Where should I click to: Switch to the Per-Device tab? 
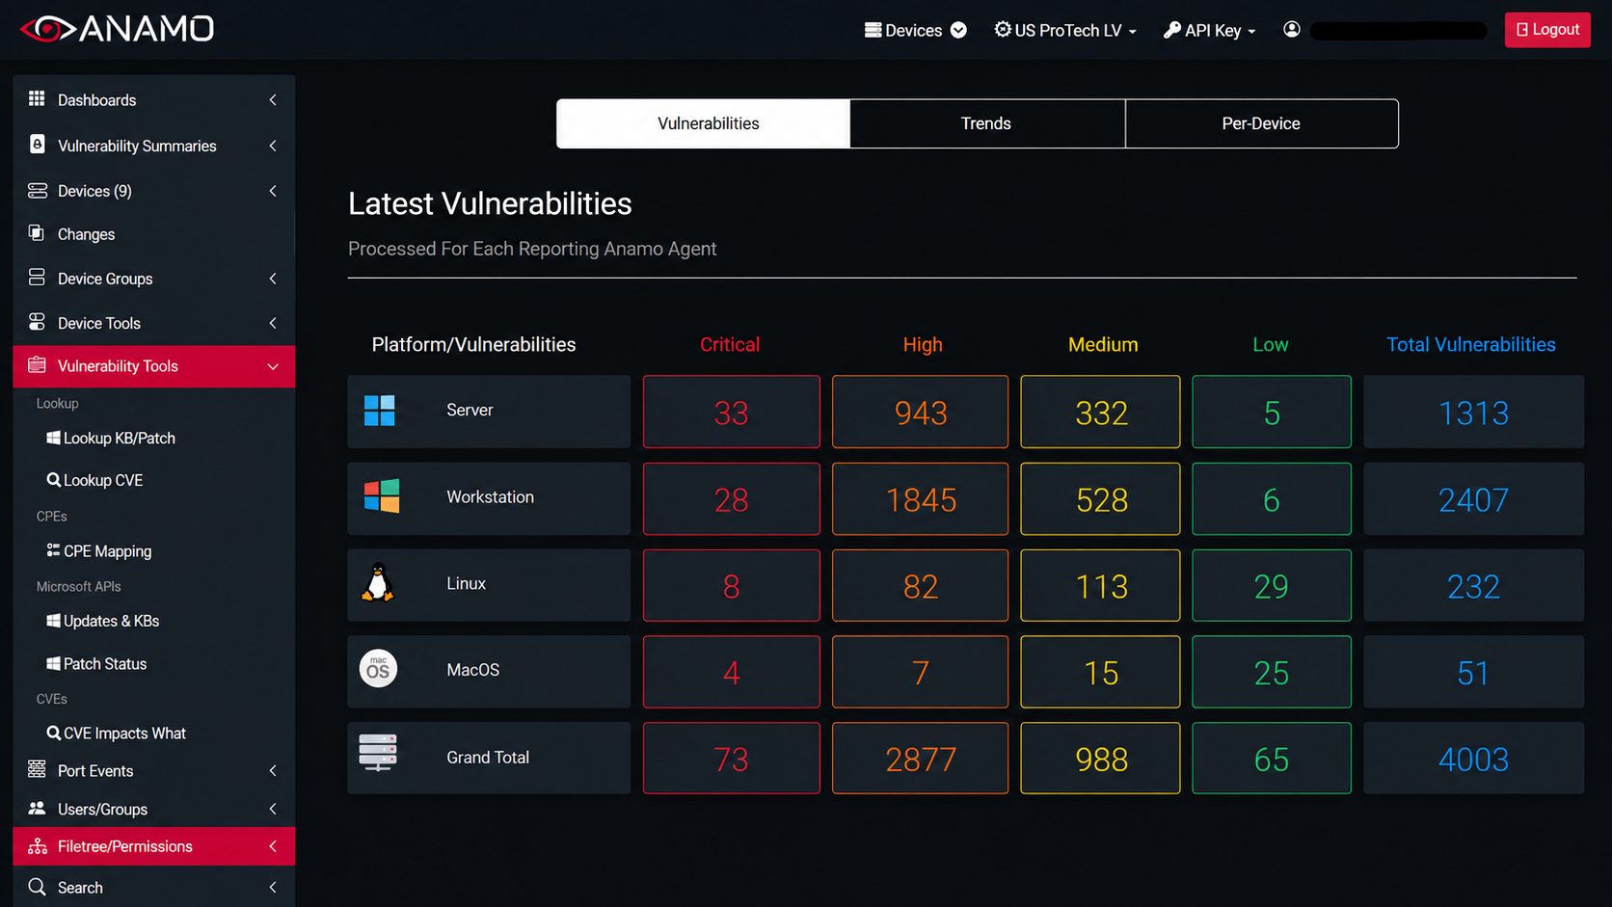coord(1261,123)
